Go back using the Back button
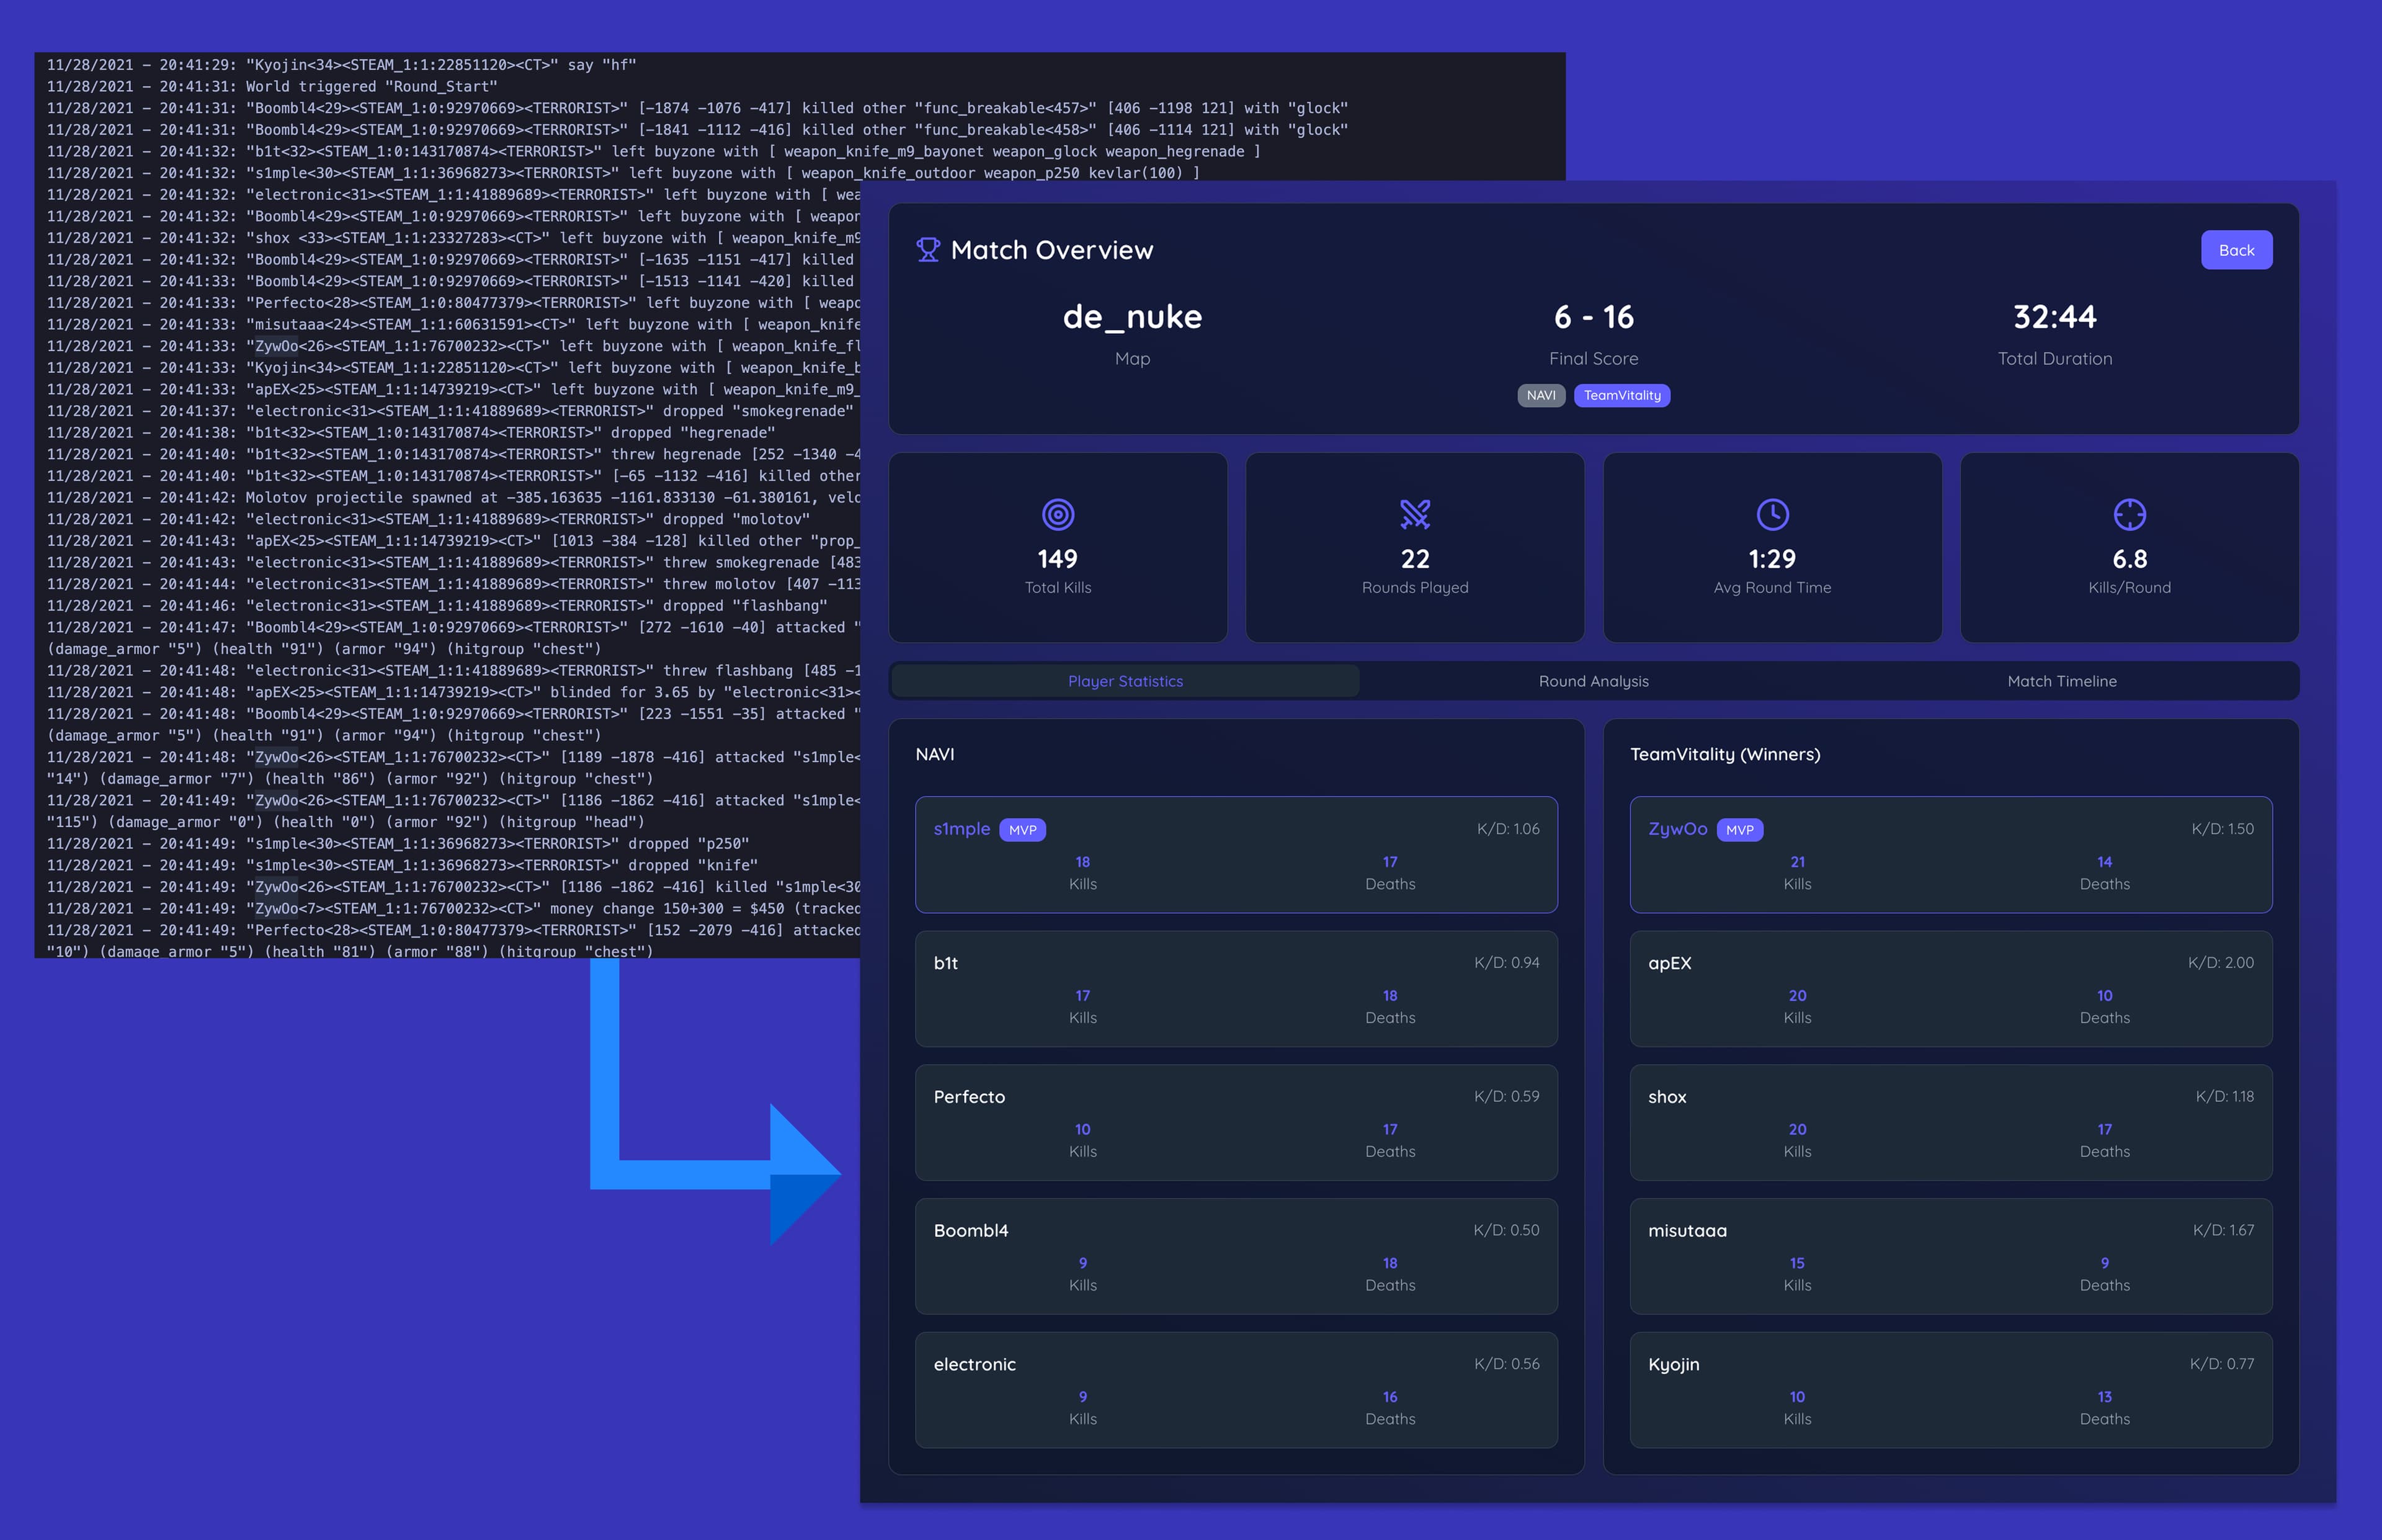The height and width of the screenshot is (1540, 2382). [x=2236, y=250]
